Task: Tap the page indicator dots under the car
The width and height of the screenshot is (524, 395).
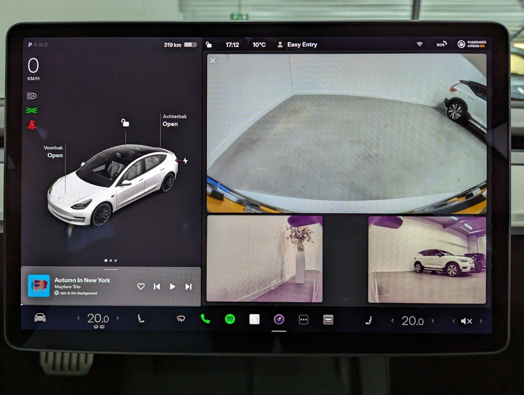Action: (111, 261)
